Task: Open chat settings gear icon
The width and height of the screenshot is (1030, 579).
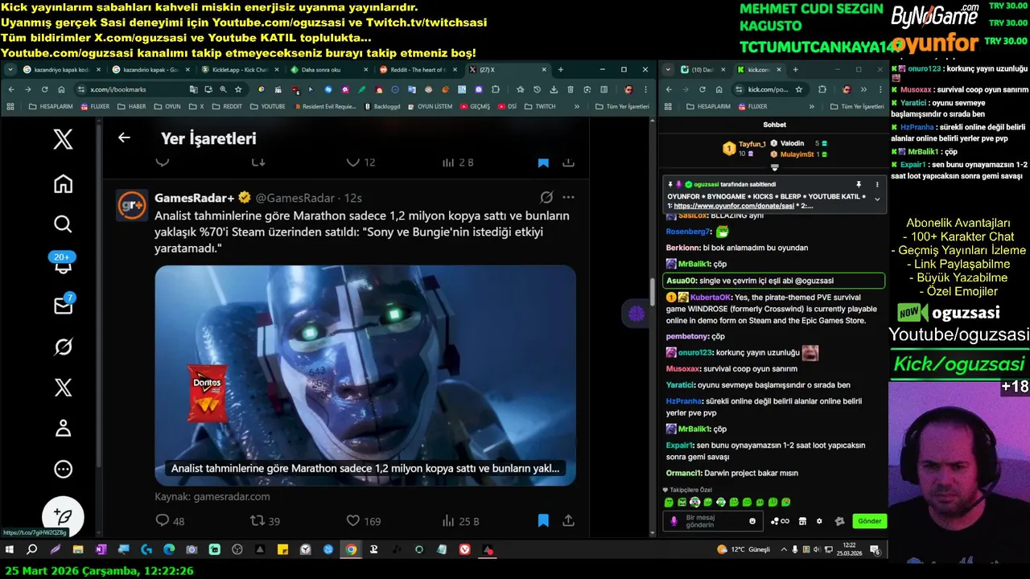Action: point(819,521)
